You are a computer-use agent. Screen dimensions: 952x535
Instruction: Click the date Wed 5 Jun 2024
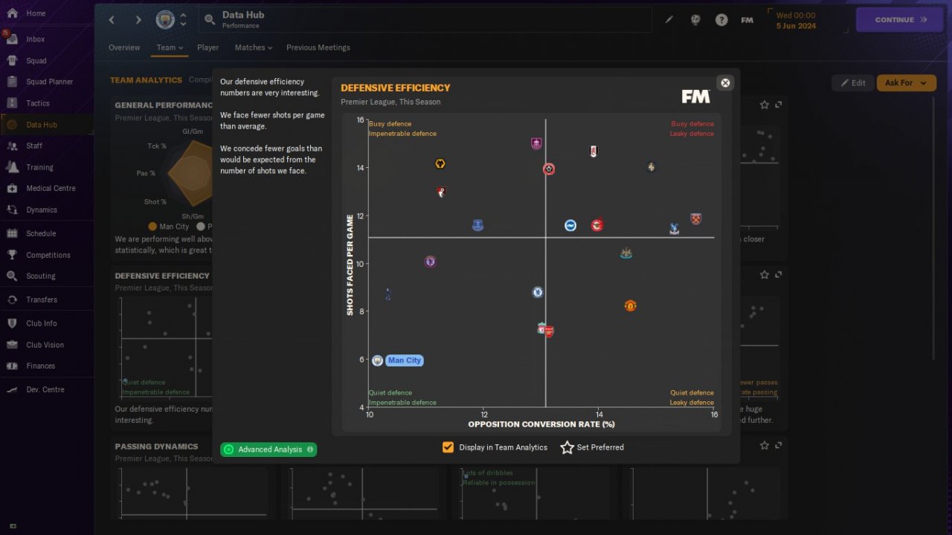click(796, 20)
